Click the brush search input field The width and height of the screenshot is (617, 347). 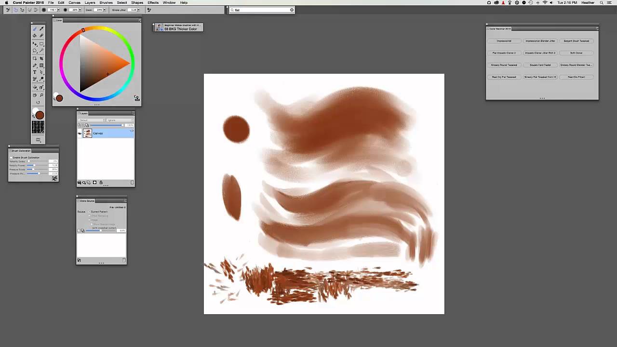tap(261, 10)
